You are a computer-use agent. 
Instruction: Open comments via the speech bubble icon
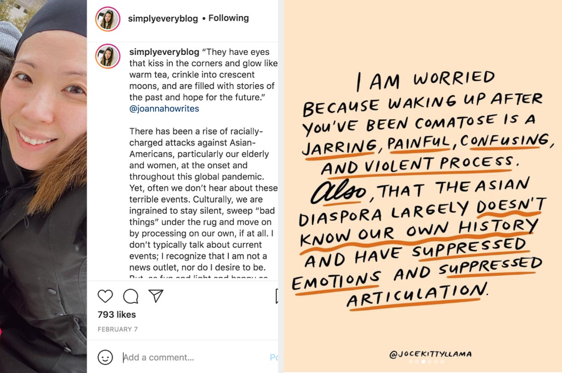pos(130,296)
